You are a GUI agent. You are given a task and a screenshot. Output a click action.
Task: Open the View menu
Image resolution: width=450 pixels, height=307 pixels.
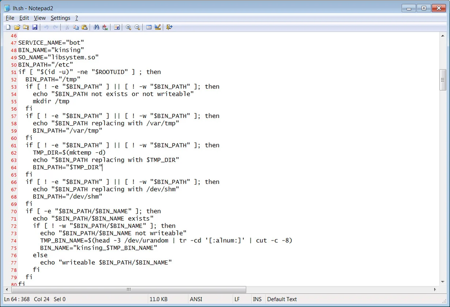click(39, 18)
